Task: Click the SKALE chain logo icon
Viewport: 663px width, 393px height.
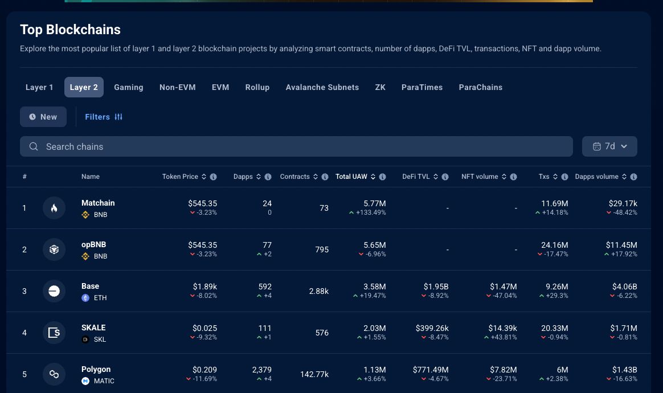Action: coord(54,333)
